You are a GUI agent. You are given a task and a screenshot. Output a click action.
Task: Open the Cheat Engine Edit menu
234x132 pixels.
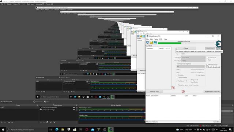[x=151, y=39]
